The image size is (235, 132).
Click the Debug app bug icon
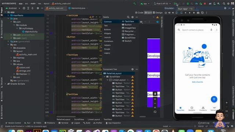(x=188, y=4)
